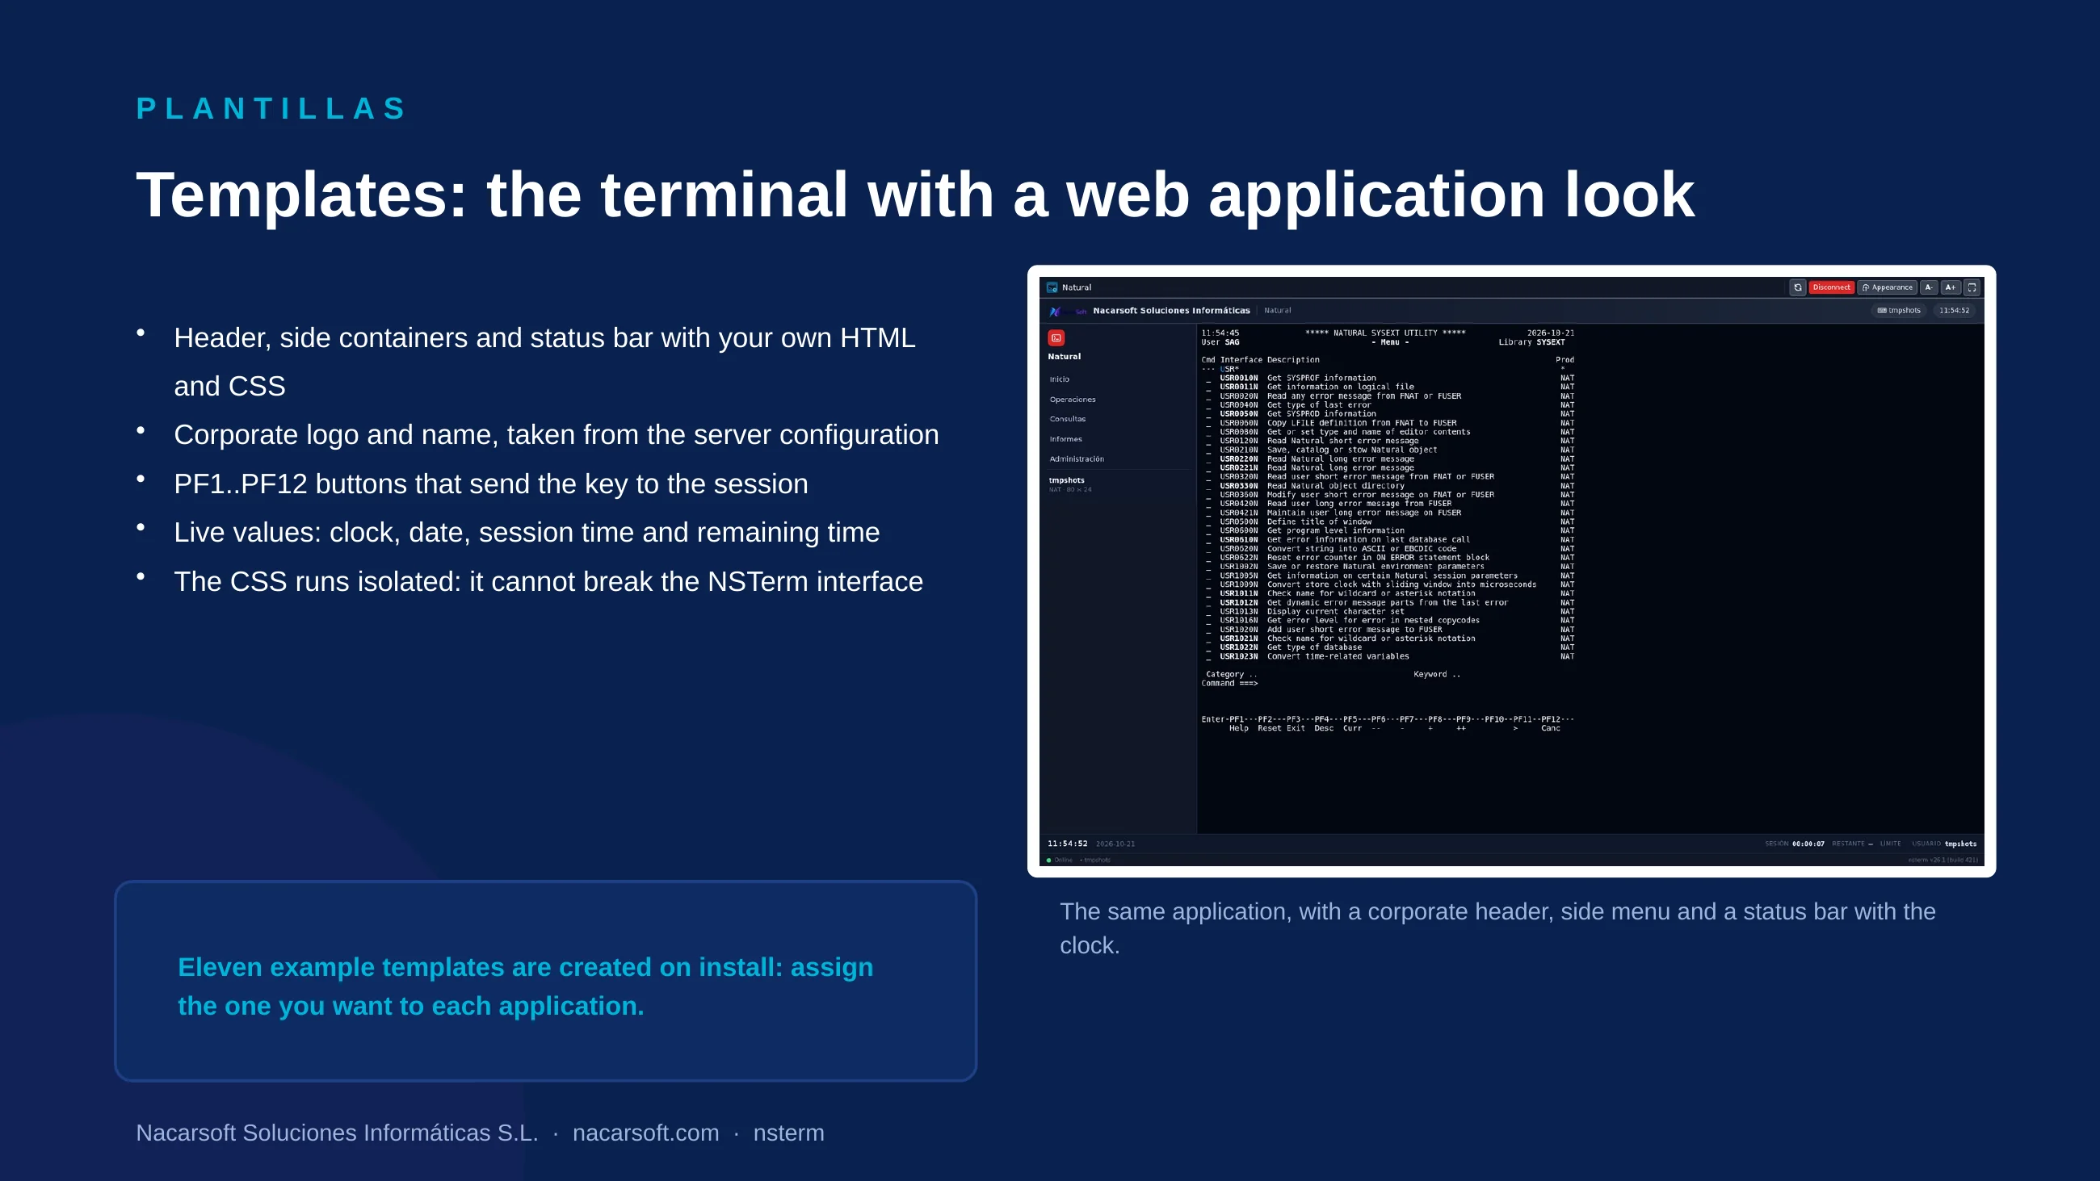Open the Operaciones sidebar menu item
Viewport: 2100px width, 1181px height.
pos(1072,400)
